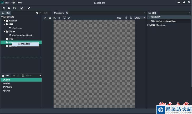Open the components panel dropdown arrow

click(40, 76)
